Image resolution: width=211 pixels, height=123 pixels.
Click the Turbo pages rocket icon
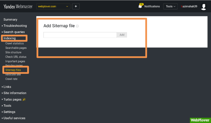(24, 99)
